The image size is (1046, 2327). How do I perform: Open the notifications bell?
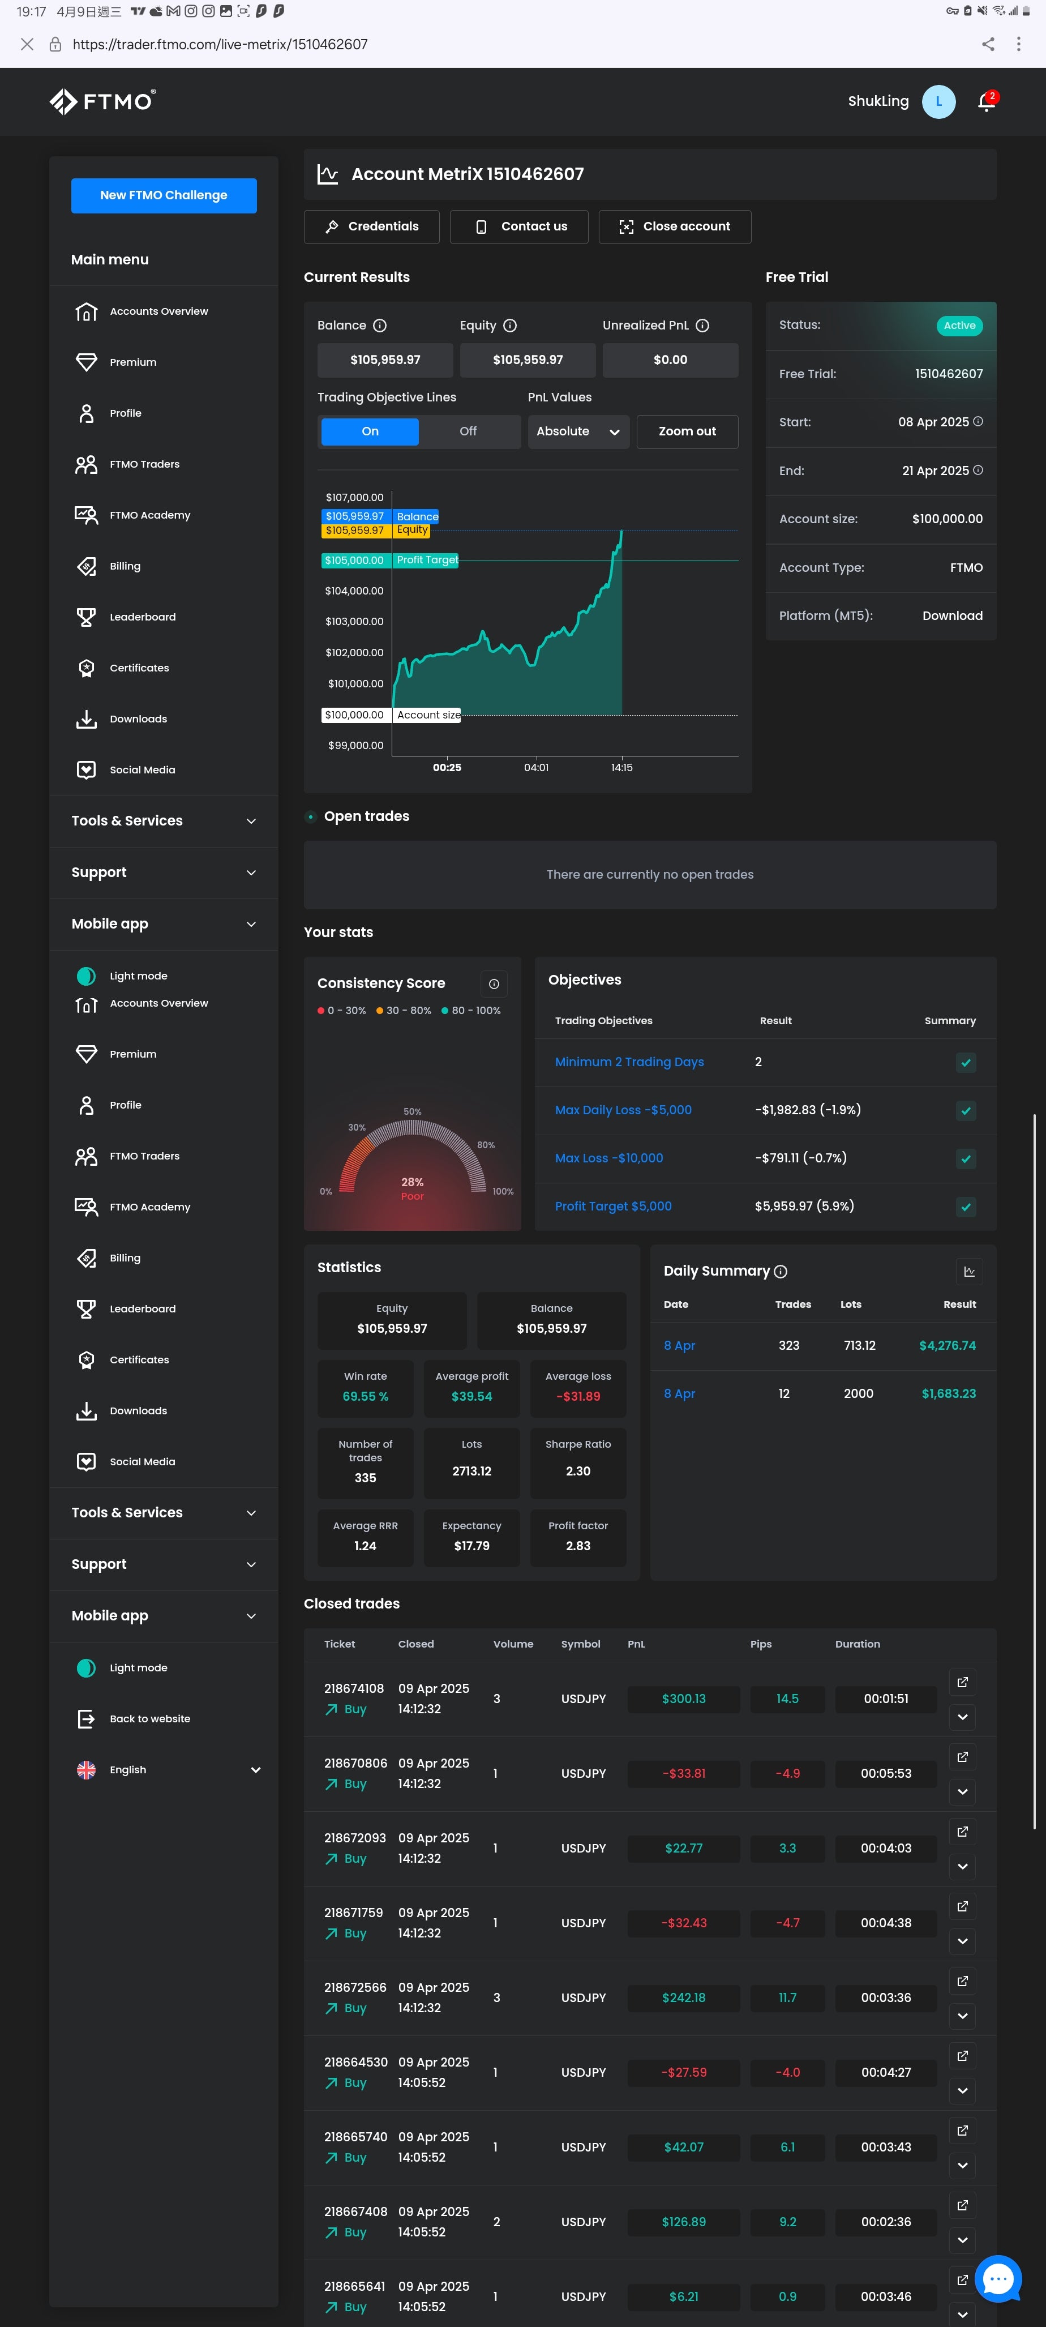[x=987, y=101]
